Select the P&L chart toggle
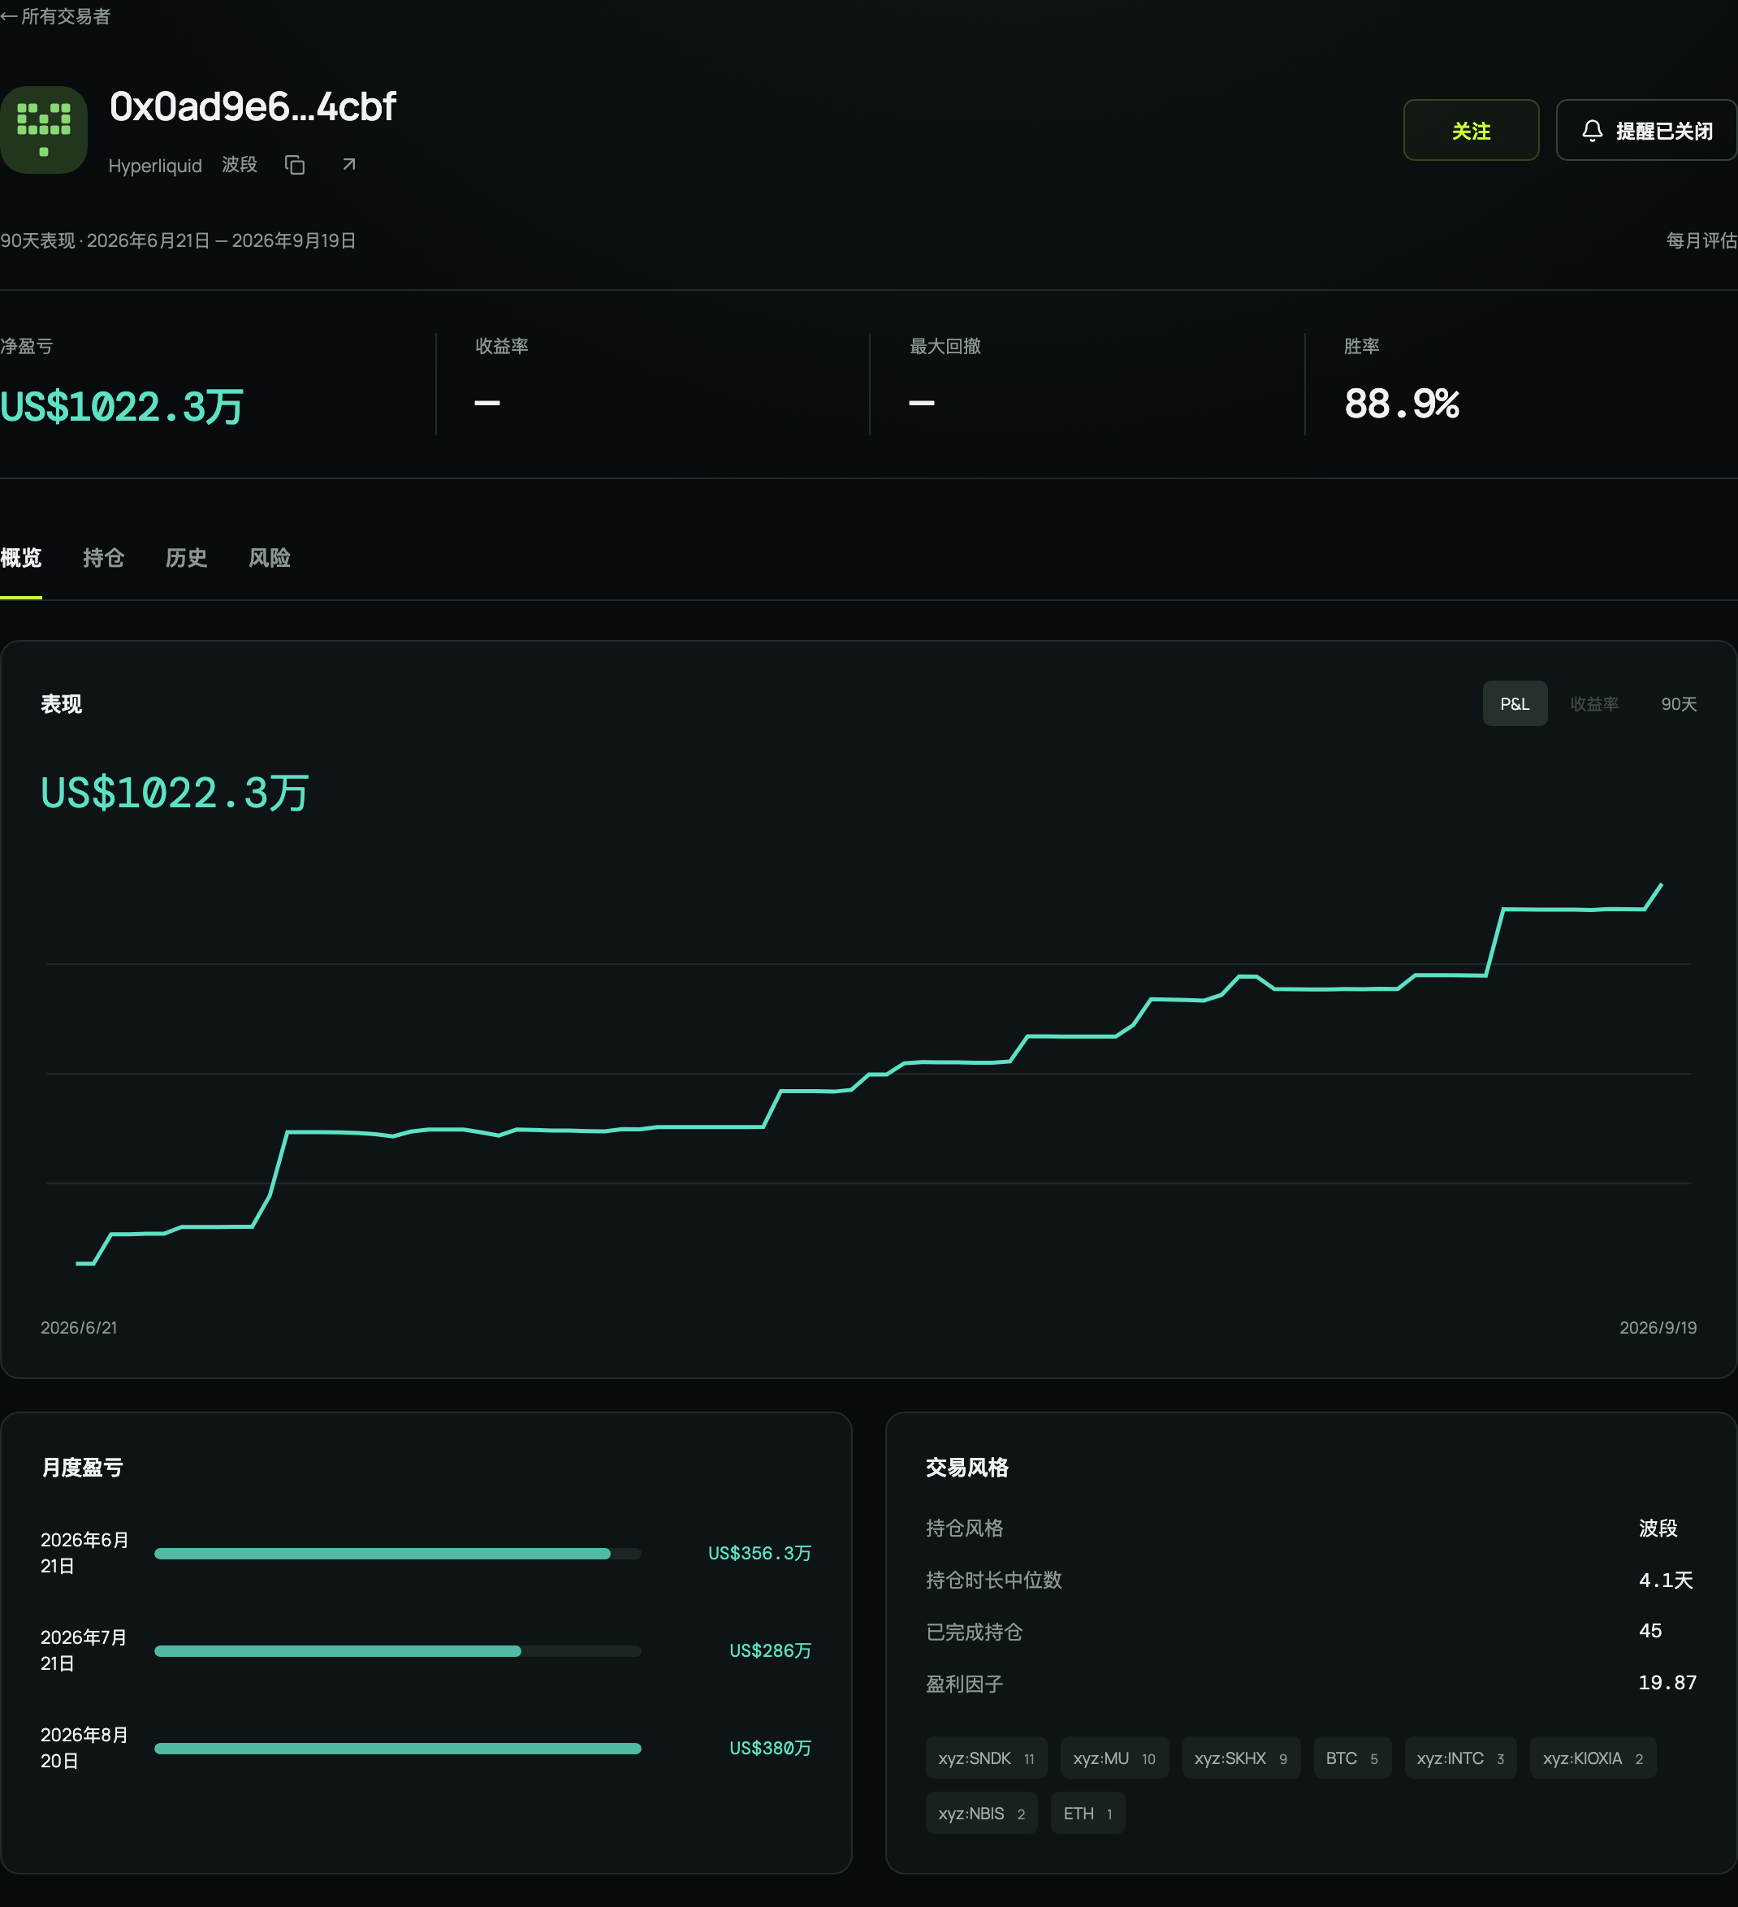 [x=1515, y=704]
